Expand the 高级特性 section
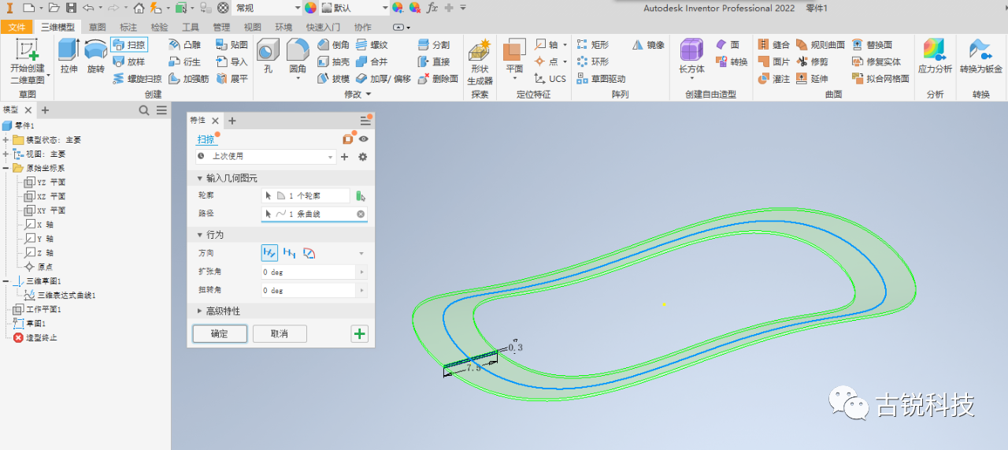Image resolution: width=1008 pixels, height=450 pixels. coord(200,311)
